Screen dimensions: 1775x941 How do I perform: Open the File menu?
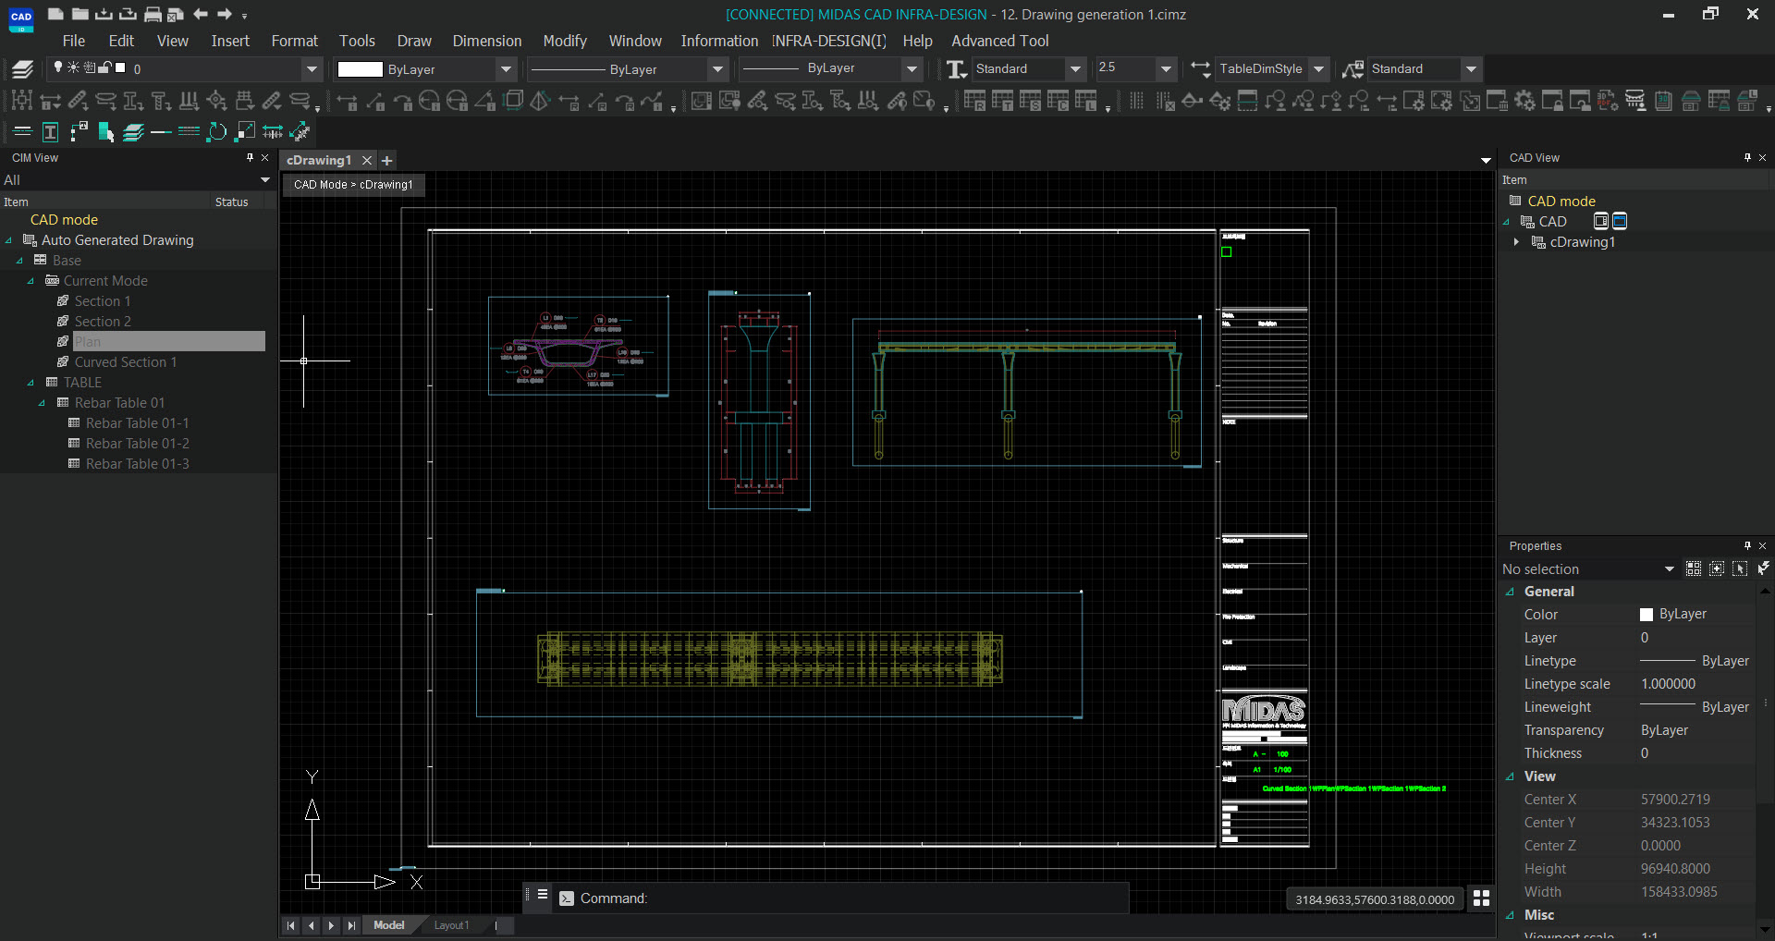pyautogui.click(x=73, y=41)
